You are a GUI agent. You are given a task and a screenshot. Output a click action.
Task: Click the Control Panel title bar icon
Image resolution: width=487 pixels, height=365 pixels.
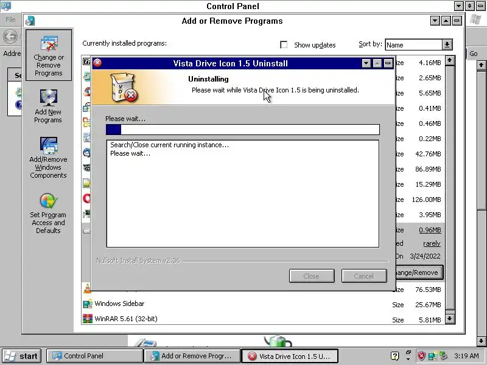(x=6, y=5)
